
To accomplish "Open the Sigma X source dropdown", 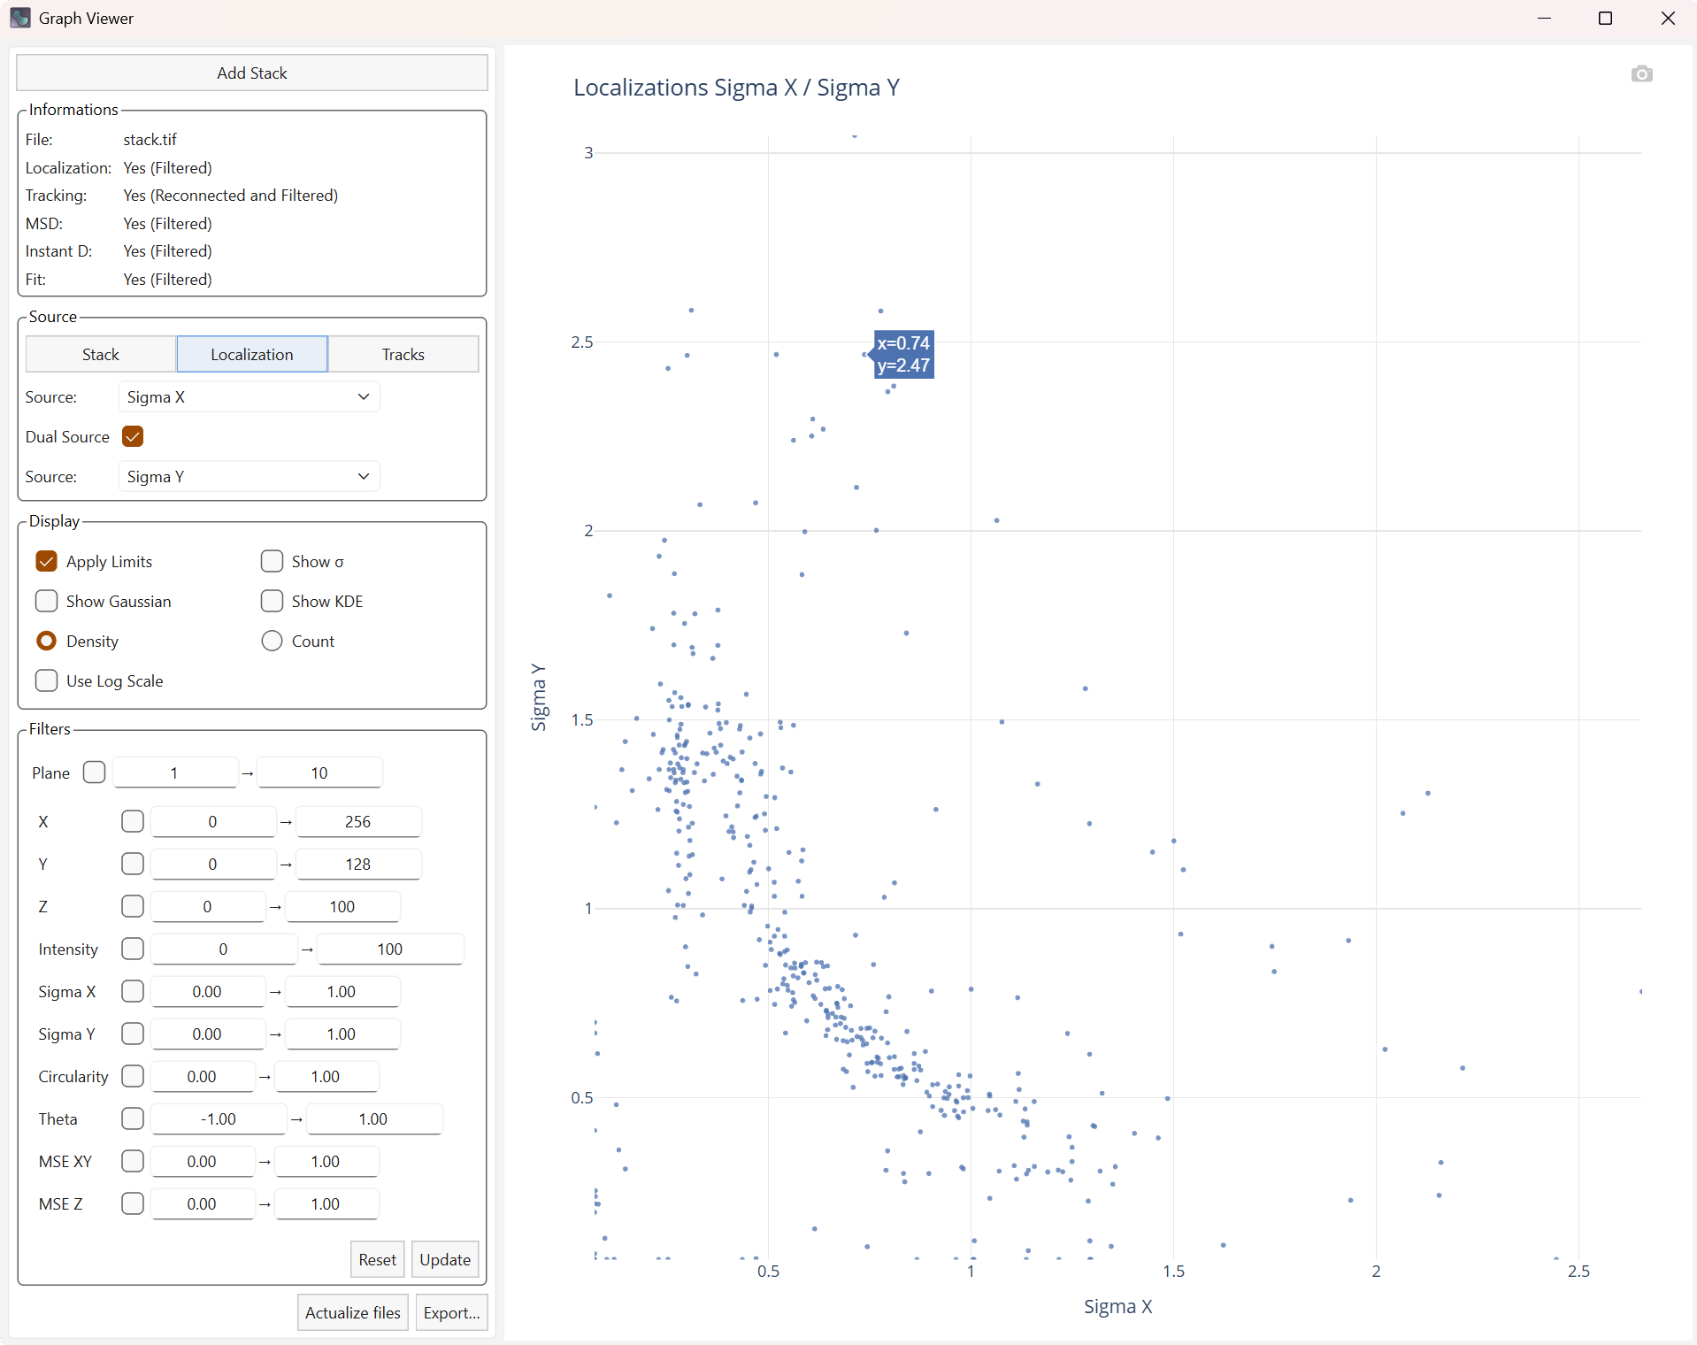I will coord(249,397).
